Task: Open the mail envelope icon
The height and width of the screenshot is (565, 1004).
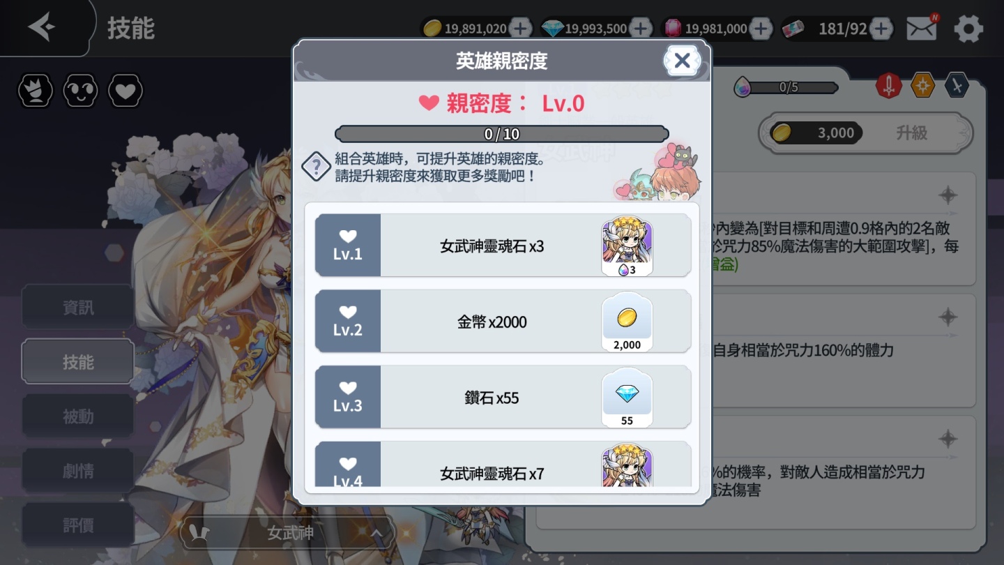Action: click(922, 28)
